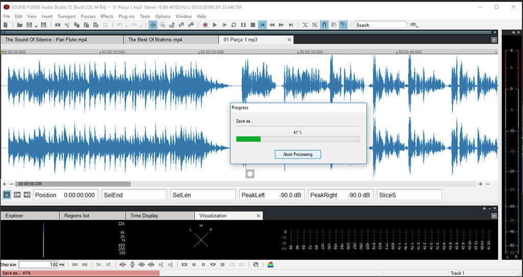Crop audio with the crop icon
The width and height of the screenshot is (523, 277).
pos(105,25)
